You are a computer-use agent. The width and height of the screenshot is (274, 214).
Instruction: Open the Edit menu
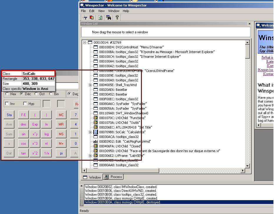pyautogui.click(x=92, y=11)
